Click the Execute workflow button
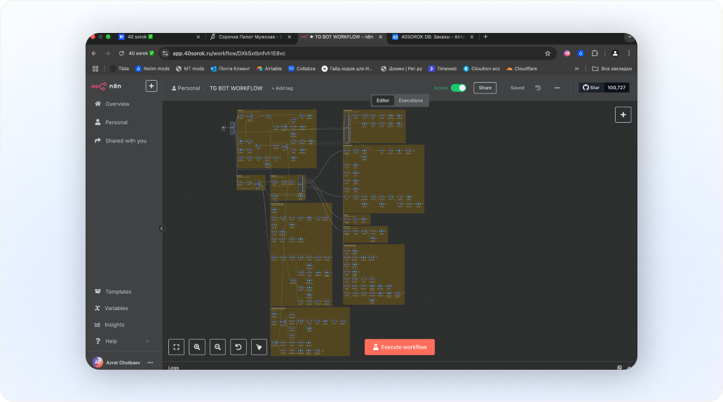This screenshot has width=723, height=402. [400, 347]
